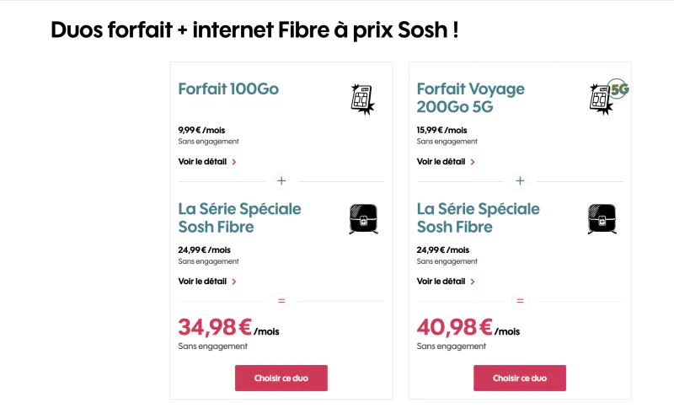Click the Forfait 100Go title
The height and width of the screenshot is (408, 674).
coord(228,89)
